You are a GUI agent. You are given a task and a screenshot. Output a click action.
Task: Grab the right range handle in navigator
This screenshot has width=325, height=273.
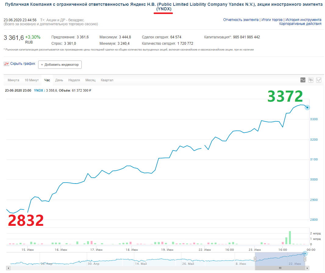point(305,259)
